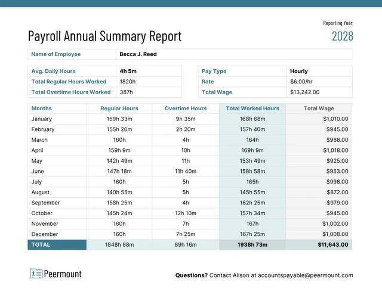Click the Total Overtime Hours Worked value 387h
This screenshot has height=295, width=382.
[x=127, y=92]
